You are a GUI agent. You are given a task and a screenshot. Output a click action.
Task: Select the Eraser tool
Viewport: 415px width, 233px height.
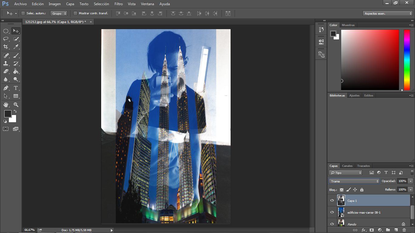click(x=6, y=71)
